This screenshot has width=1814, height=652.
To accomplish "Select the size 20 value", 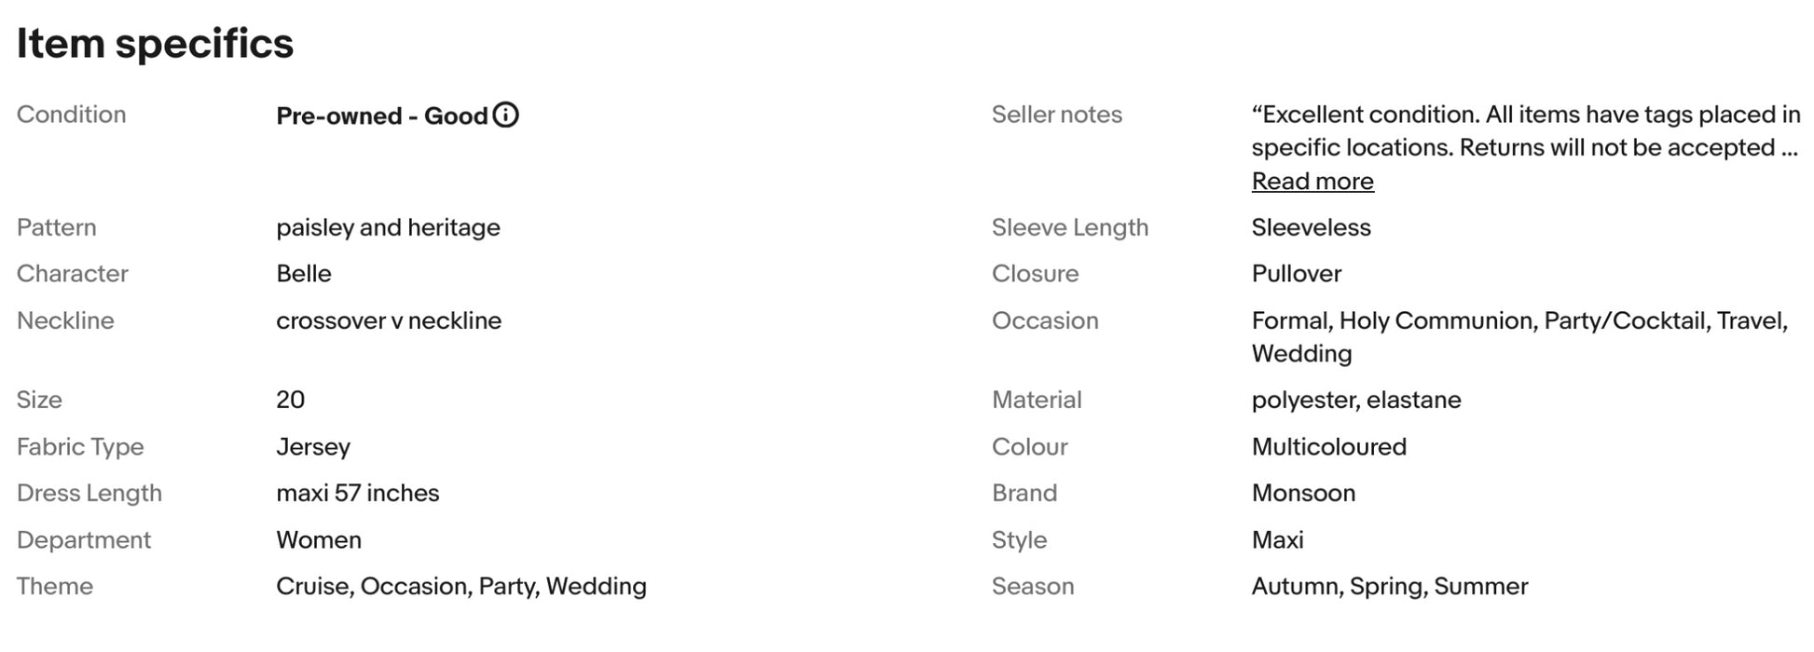I will tap(291, 400).
